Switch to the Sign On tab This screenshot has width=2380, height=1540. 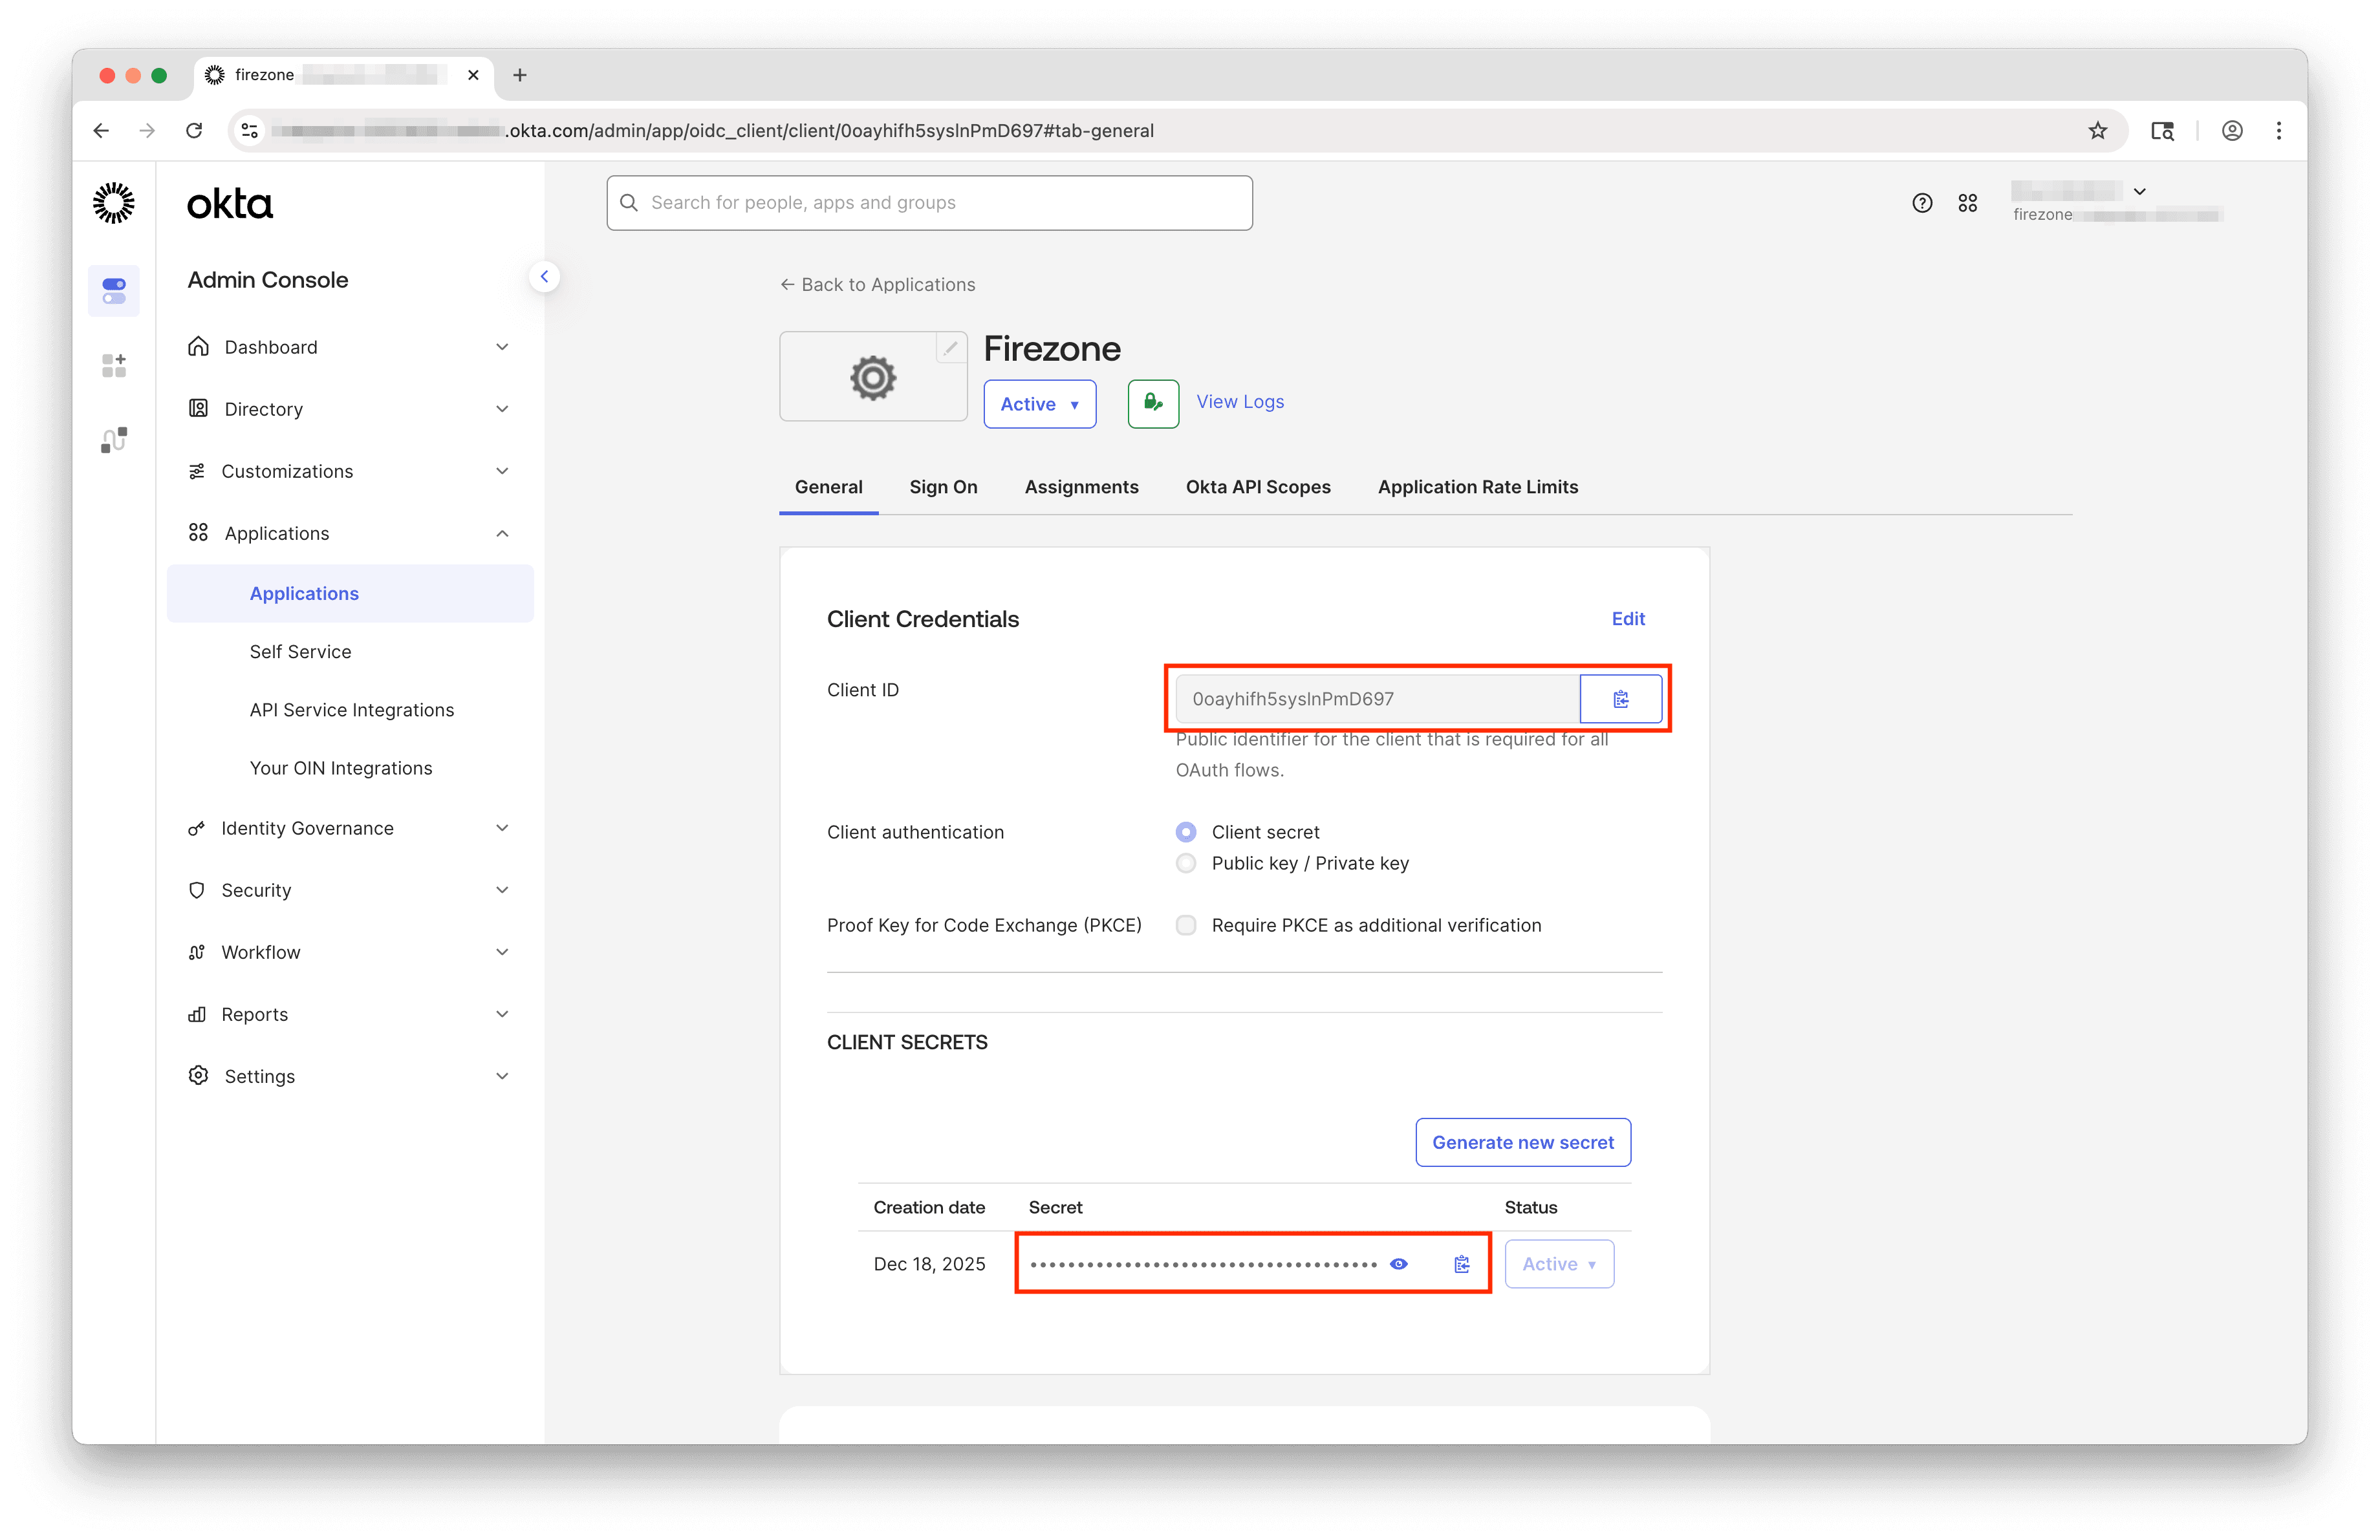pos(942,487)
